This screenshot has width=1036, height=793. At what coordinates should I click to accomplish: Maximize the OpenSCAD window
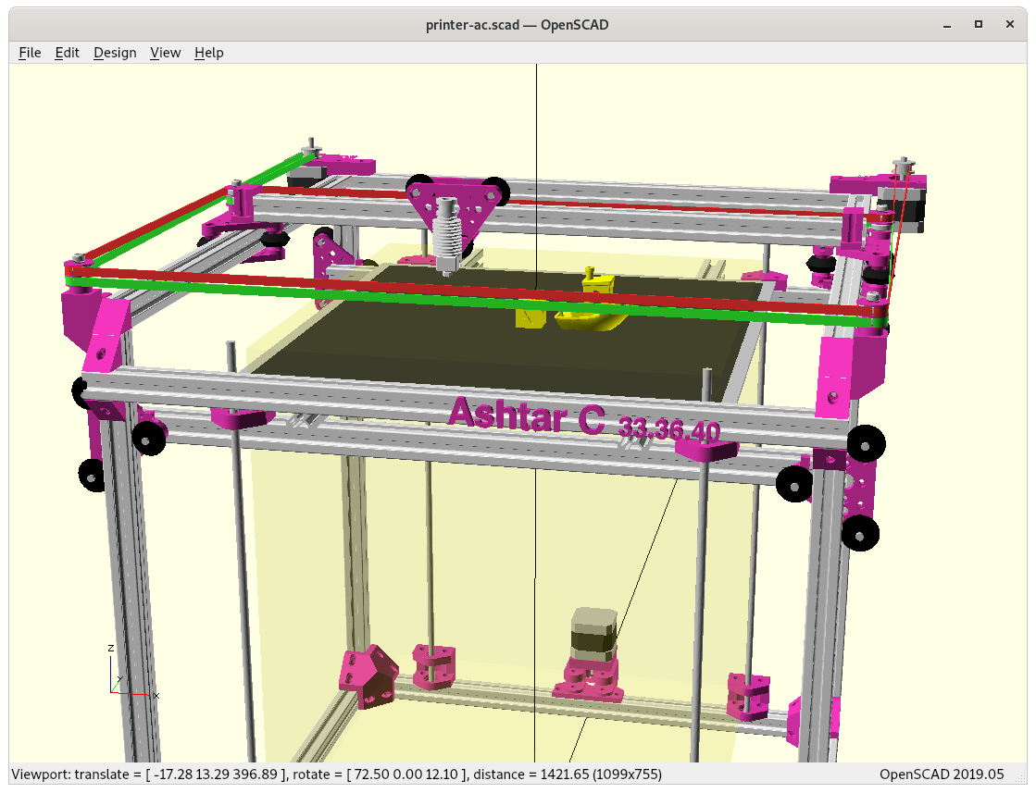[978, 24]
